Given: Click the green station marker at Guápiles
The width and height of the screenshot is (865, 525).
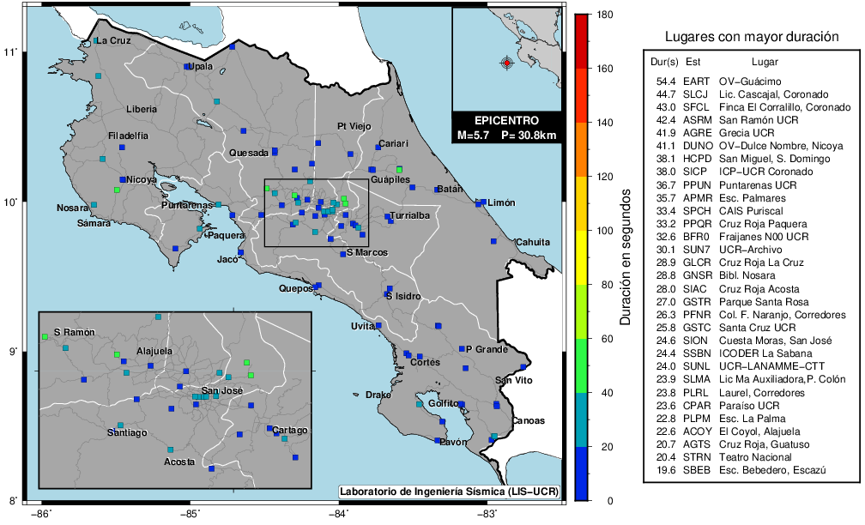Looking at the screenshot, I should click(399, 170).
